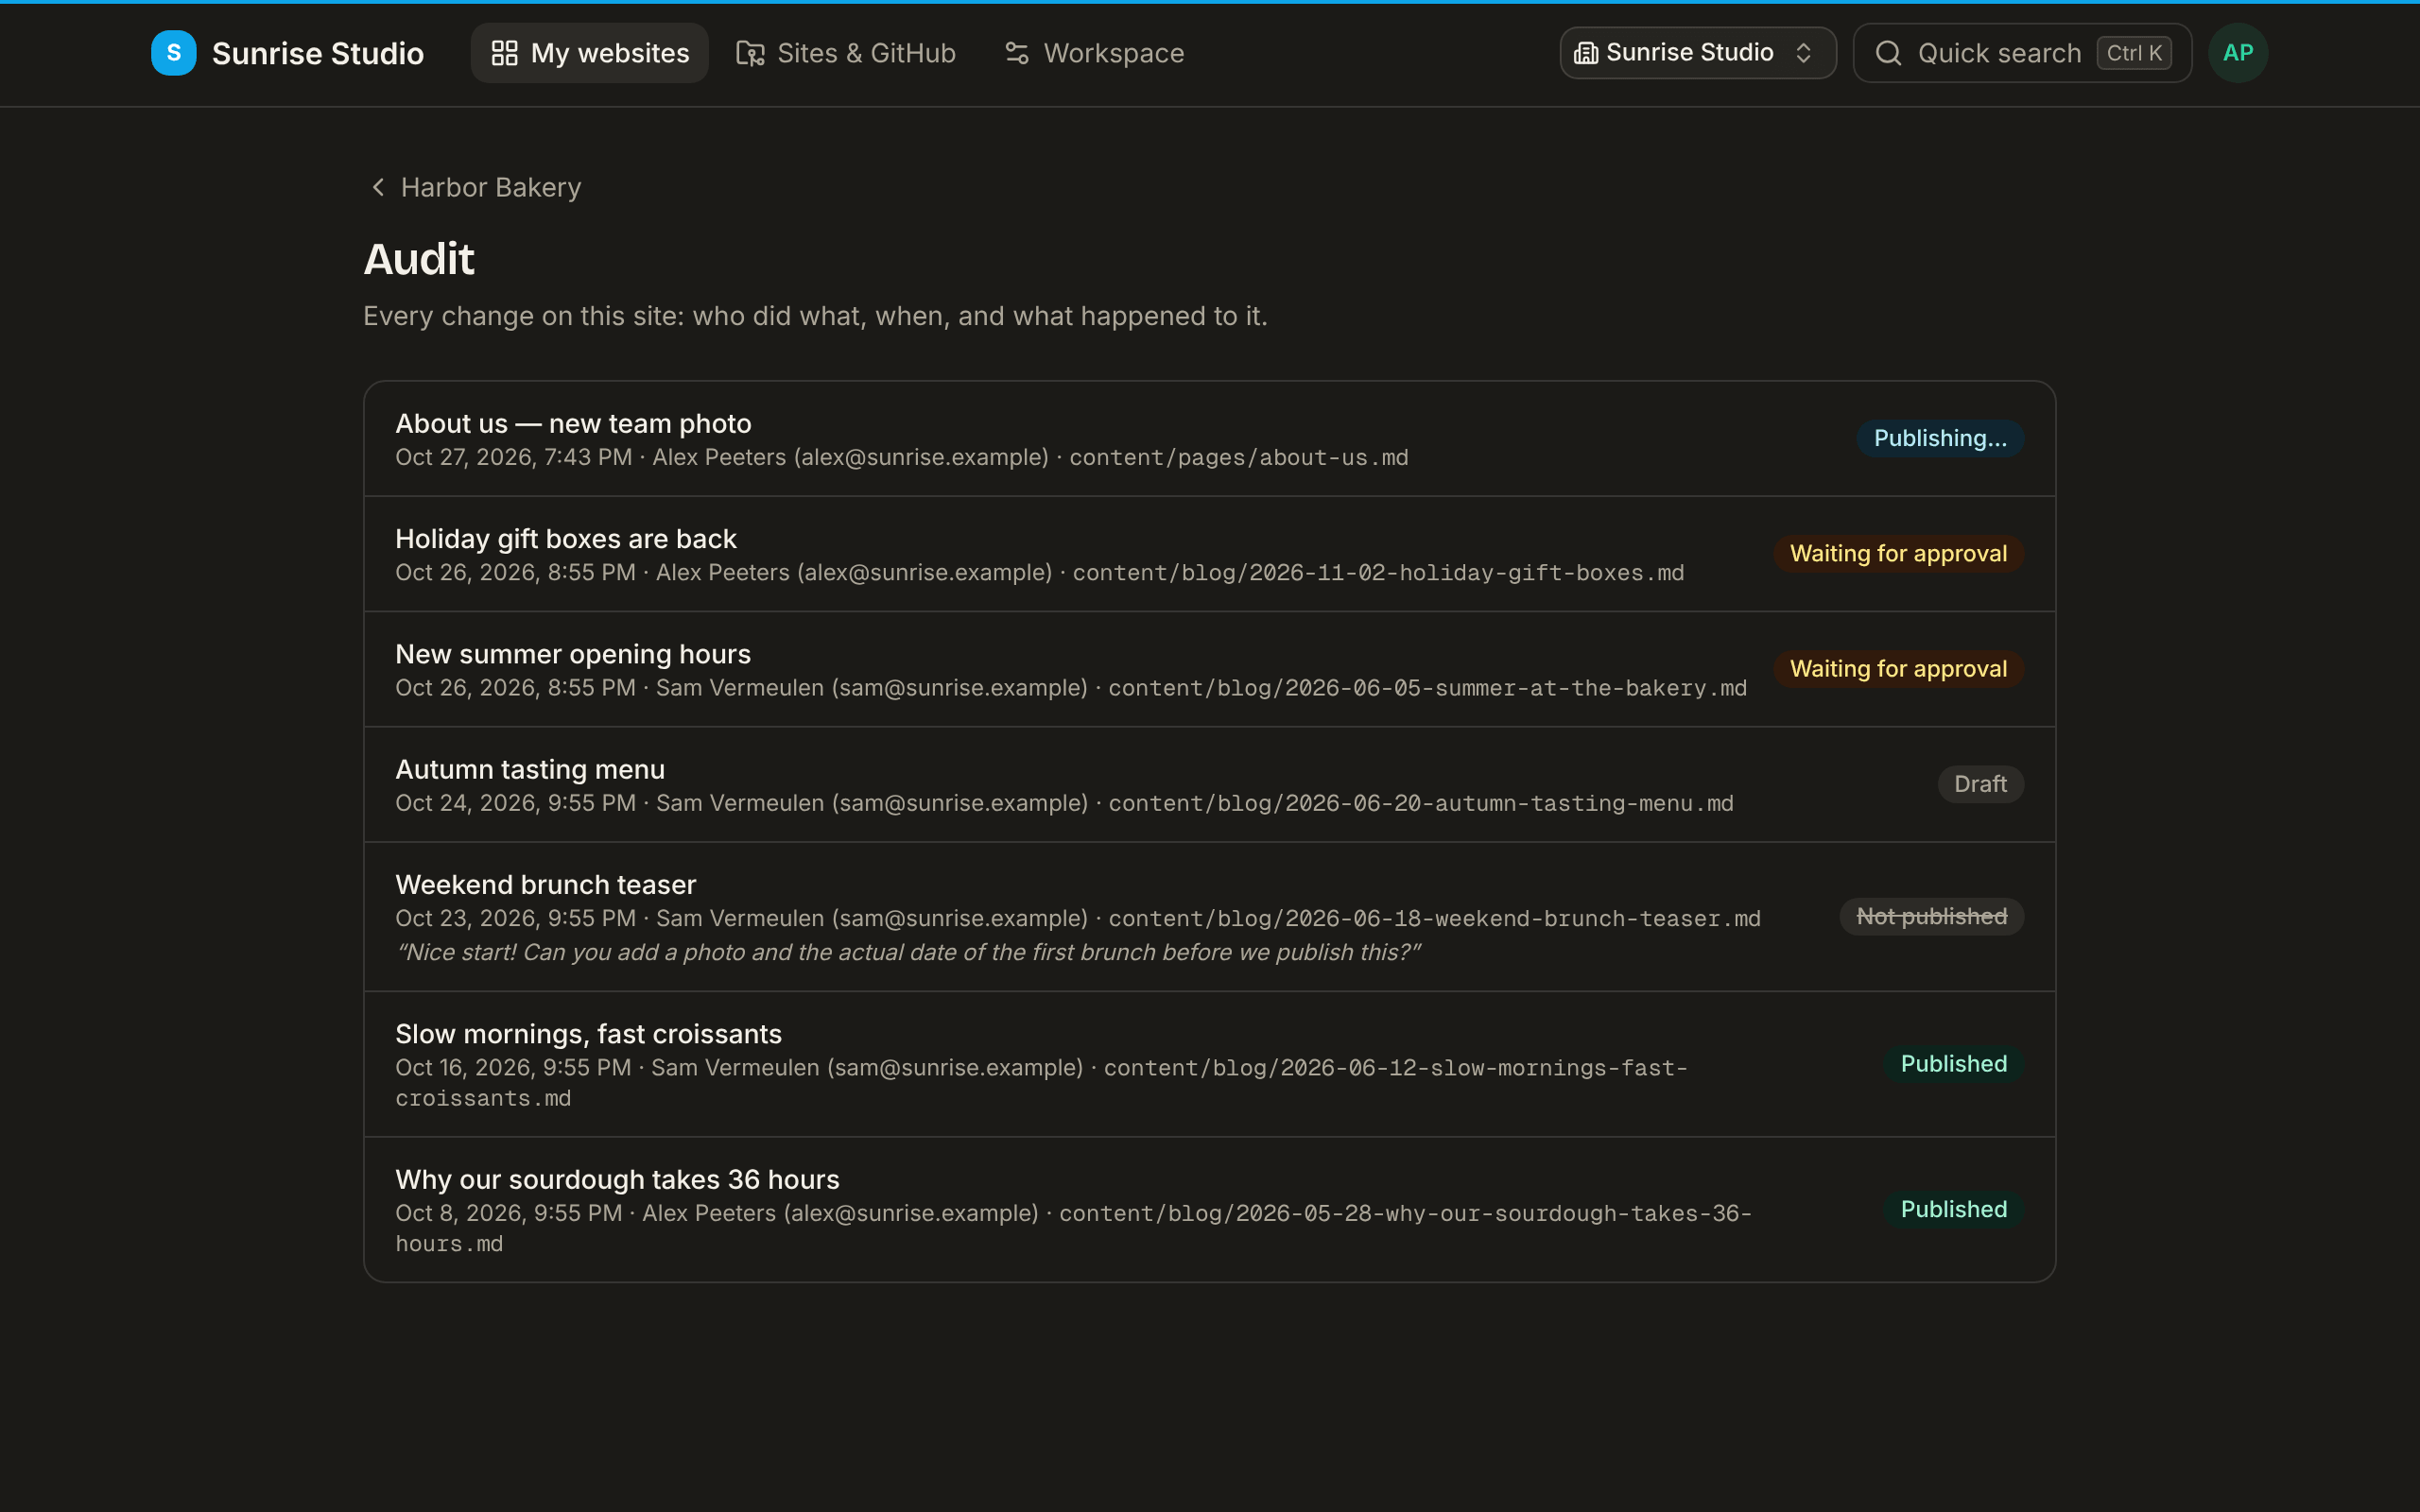The image size is (2420, 1512).
Task: Open the AP user avatar menu
Action: click(x=2238, y=53)
